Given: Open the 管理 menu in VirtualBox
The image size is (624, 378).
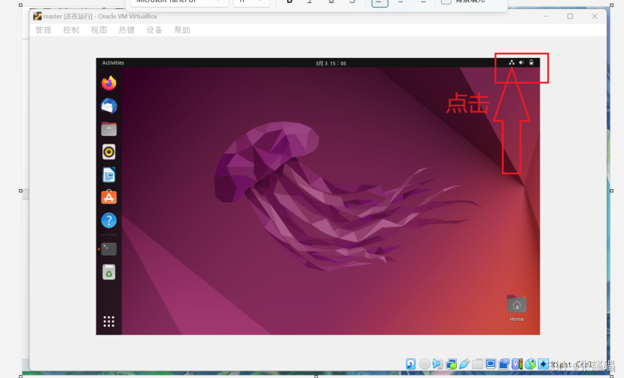Looking at the screenshot, I should (44, 30).
